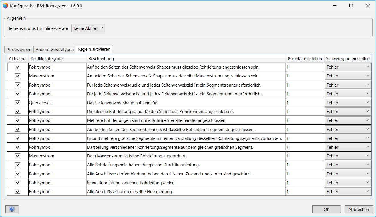Select the Regeln aktivieren tab

(x=94, y=49)
